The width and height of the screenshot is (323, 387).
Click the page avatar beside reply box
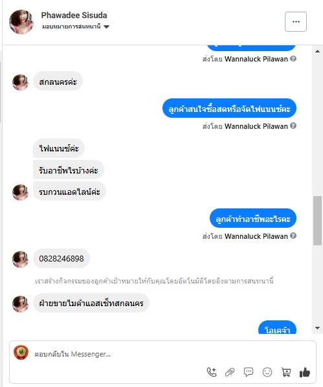pyautogui.click(x=21, y=353)
